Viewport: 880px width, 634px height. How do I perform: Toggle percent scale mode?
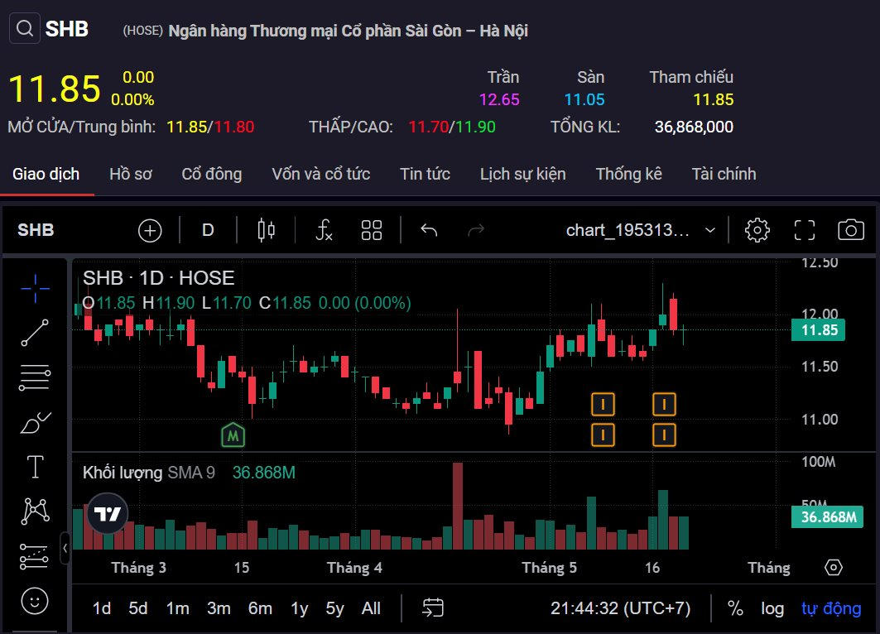coord(735,608)
